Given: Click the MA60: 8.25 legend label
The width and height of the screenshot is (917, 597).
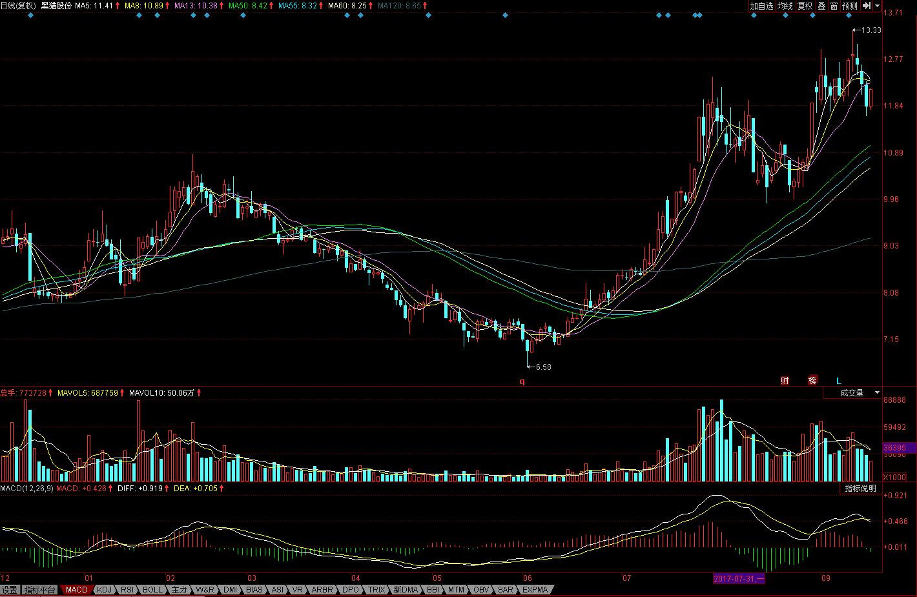Looking at the screenshot, I should (347, 6).
